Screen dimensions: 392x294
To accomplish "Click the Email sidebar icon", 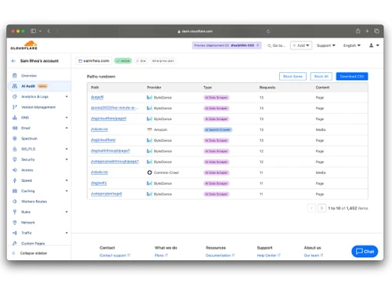I will (x=15, y=128).
